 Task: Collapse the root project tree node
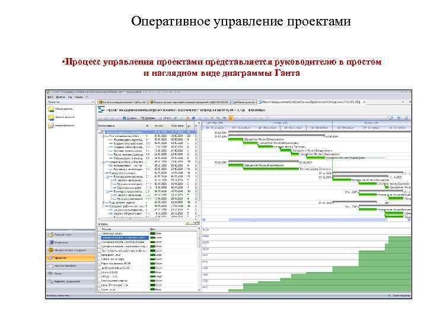pos(100,132)
